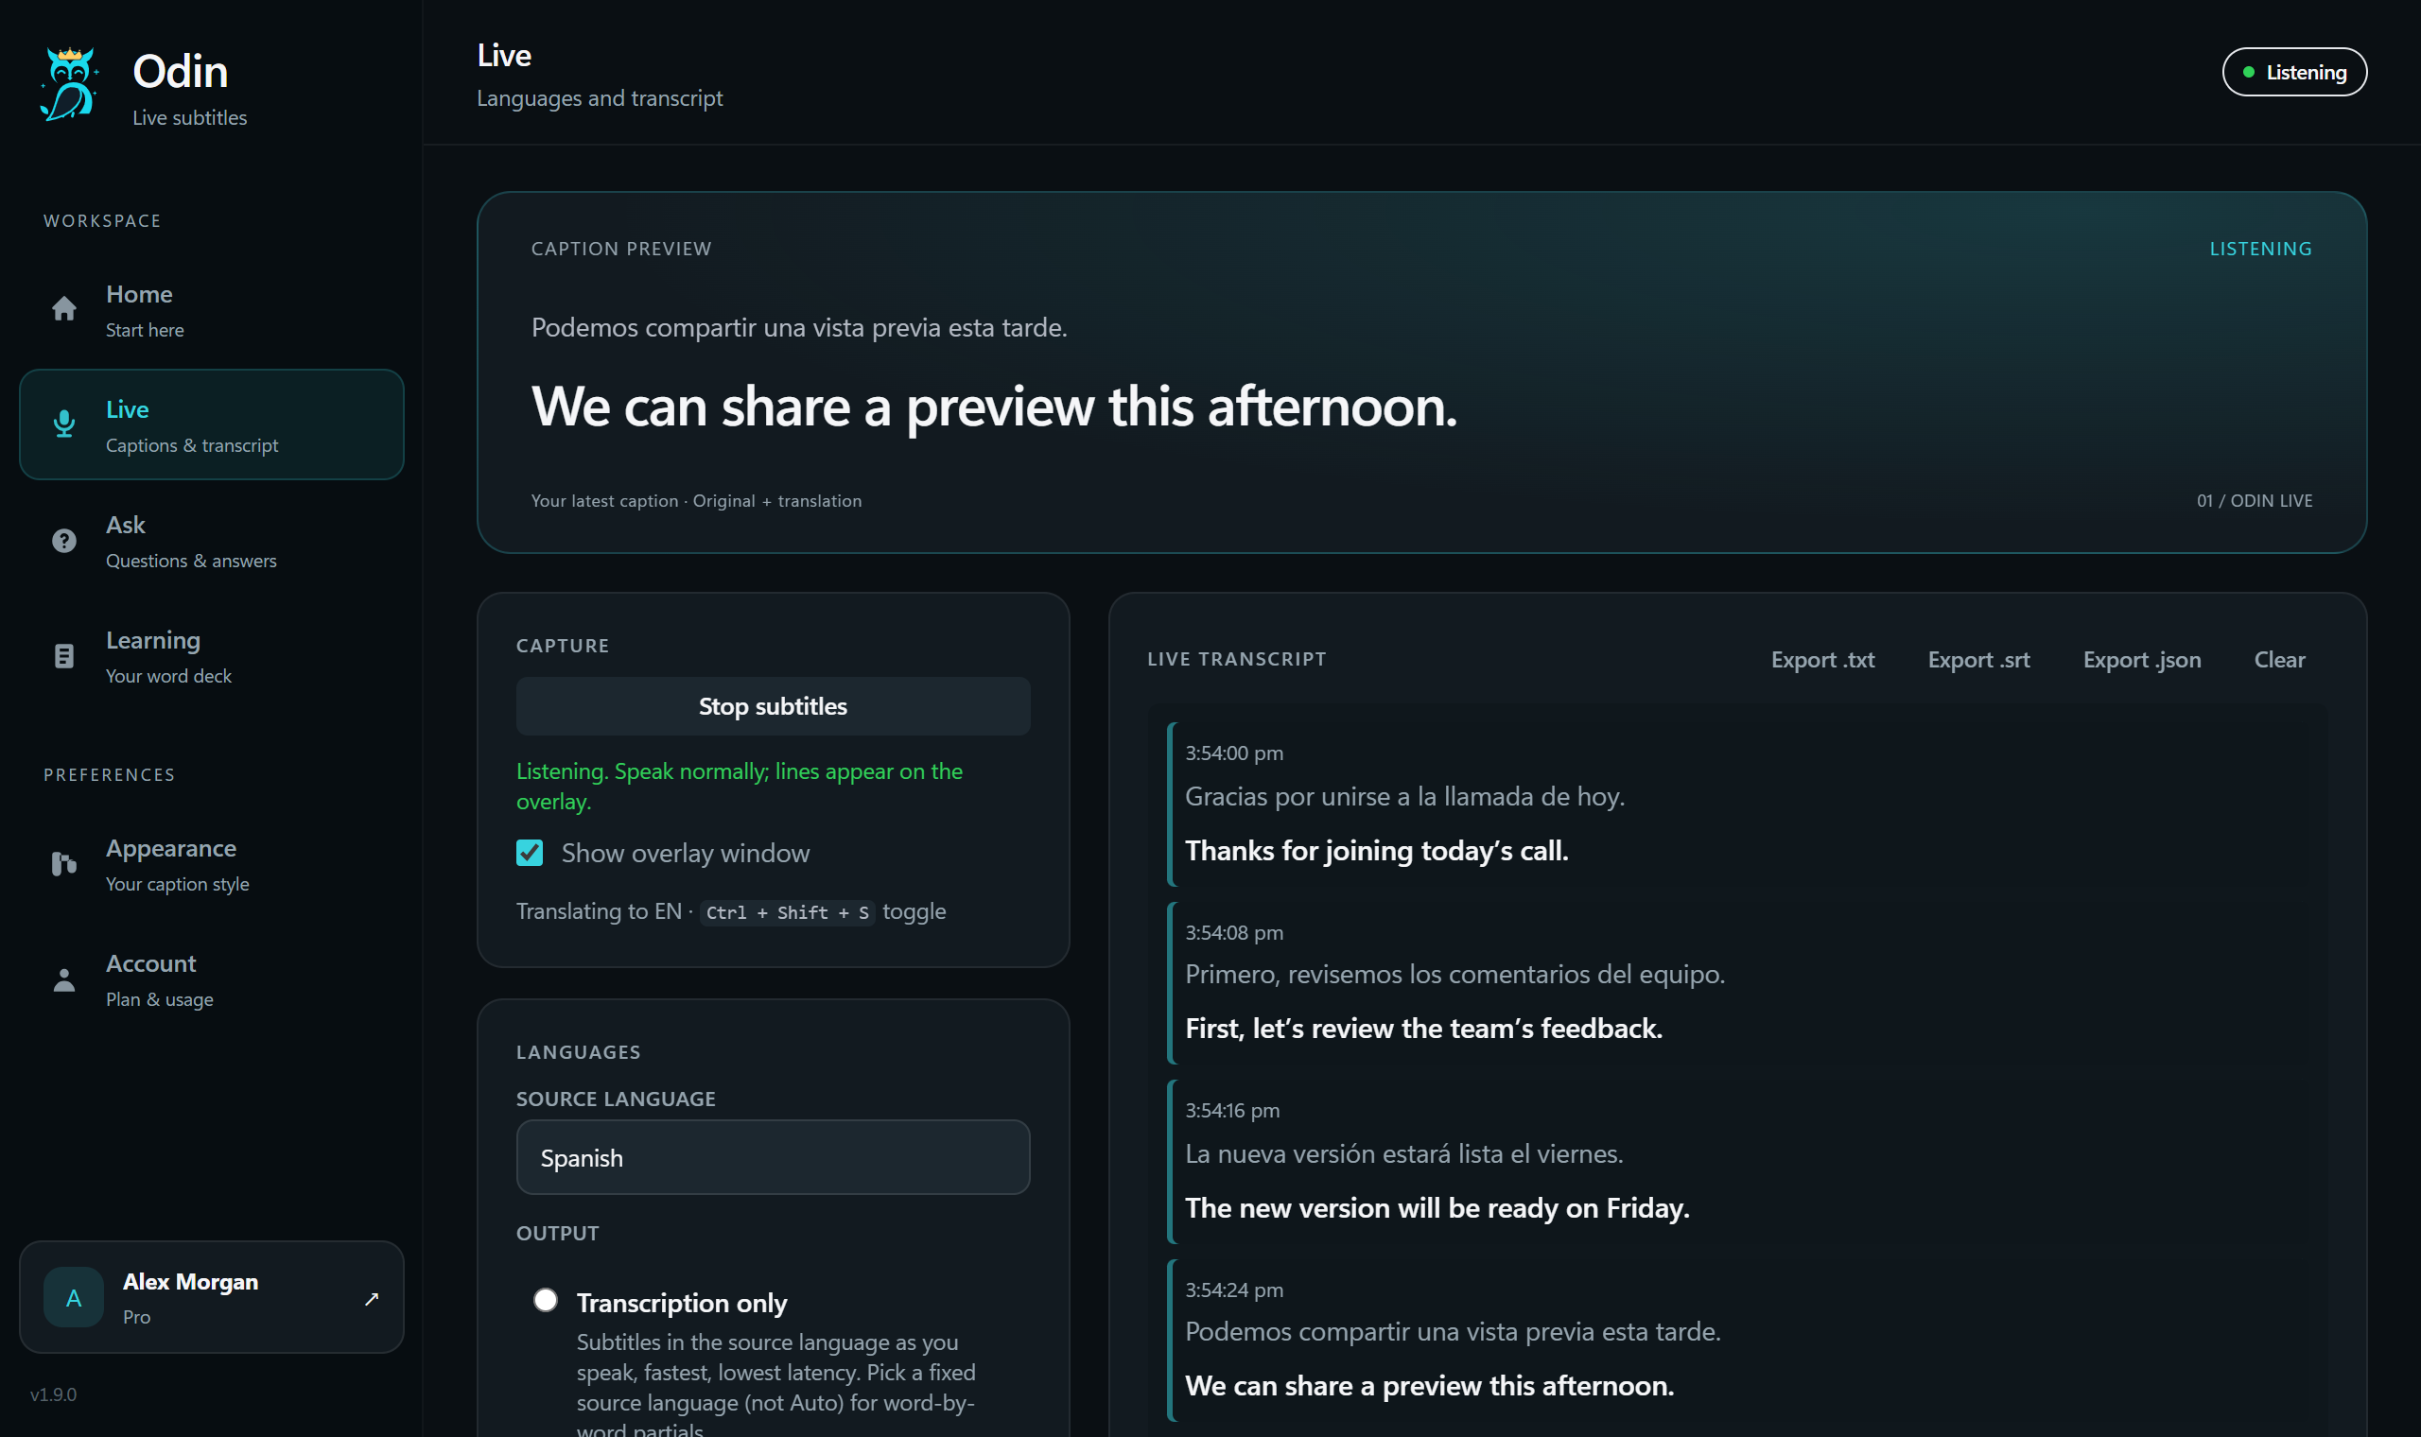Click the Ask question mark icon
The height and width of the screenshot is (1437, 2421).
64,541
